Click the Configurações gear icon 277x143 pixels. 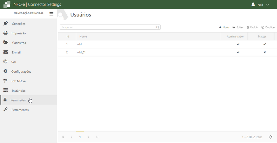(x=5, y=71)
